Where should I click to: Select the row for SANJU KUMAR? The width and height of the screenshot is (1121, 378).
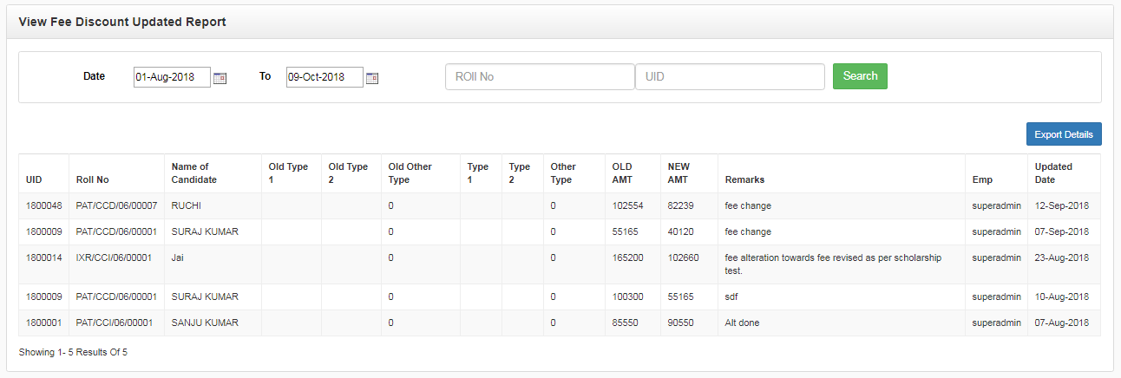(x=560, y=323)
